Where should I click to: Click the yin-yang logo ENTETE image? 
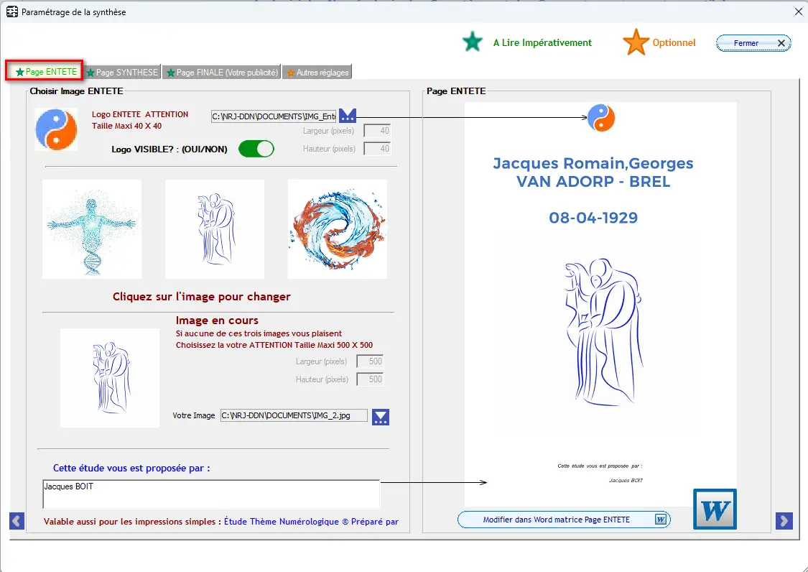click(x=56, y=129)
